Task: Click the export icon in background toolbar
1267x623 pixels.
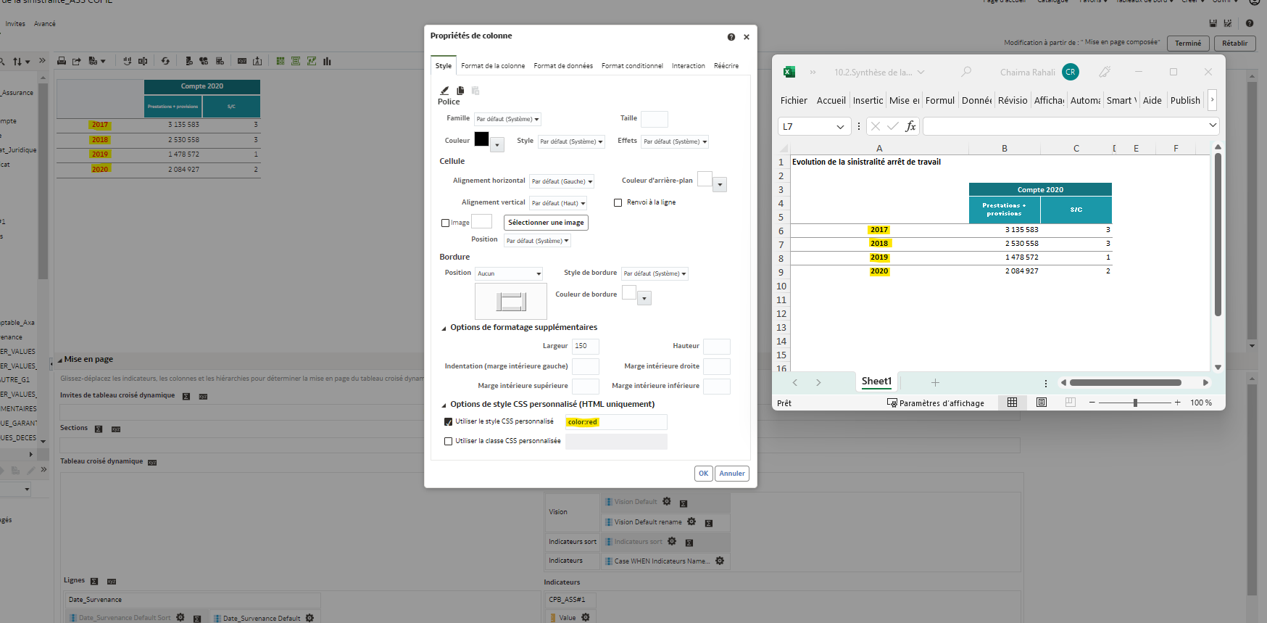Action: point(77,61)
